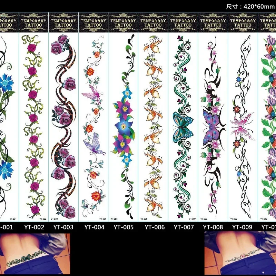Select the YT-007 teal butterfly vine strip
The width and height of the screenshot is (276, 276).
click(x=183, y=127)
